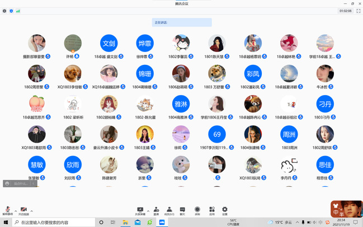Click the 共享屏幕 share screen icon

pyautogui.click(x=140, y=210)
